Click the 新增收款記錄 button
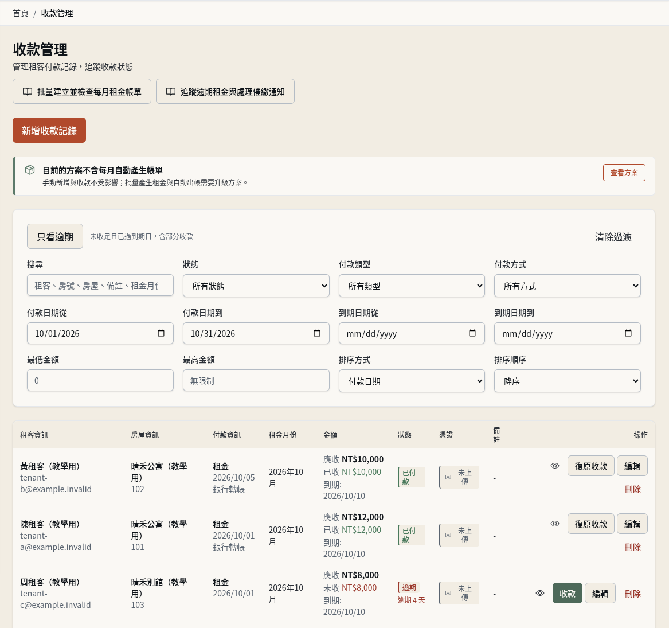The height and width of the screenshot is (628, 669). point(49,130)
